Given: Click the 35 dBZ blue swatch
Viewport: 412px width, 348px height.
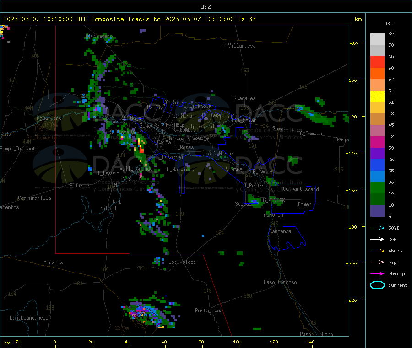Looking at the screenshot, I should [x=377, y=165].
